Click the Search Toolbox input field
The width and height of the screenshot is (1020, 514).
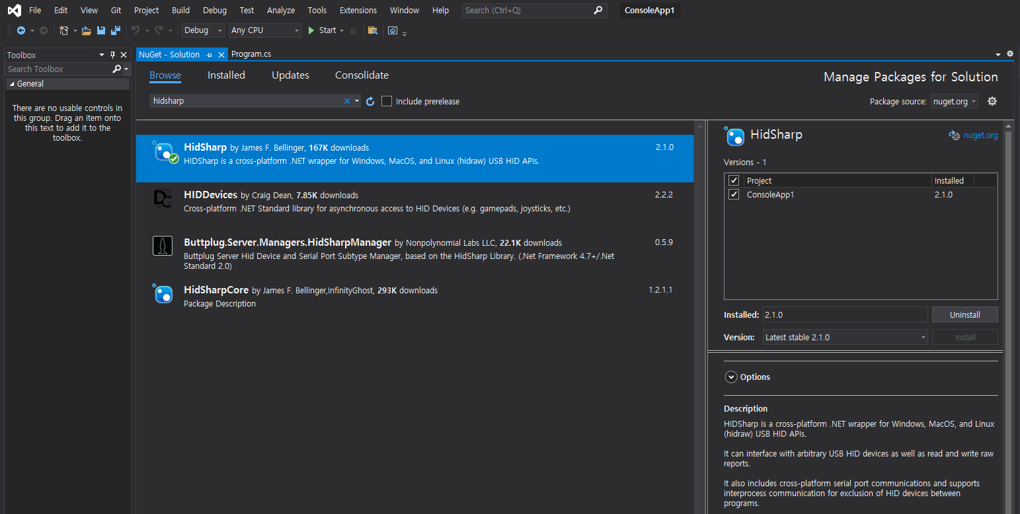(x=58, y=69)
